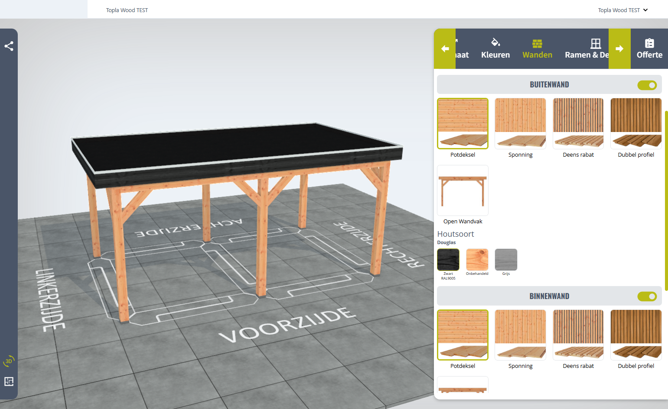Click the panel's vertical scrollbar
Image resolution: width=668 pixels, height=409 pixels.
pos(666,201)
